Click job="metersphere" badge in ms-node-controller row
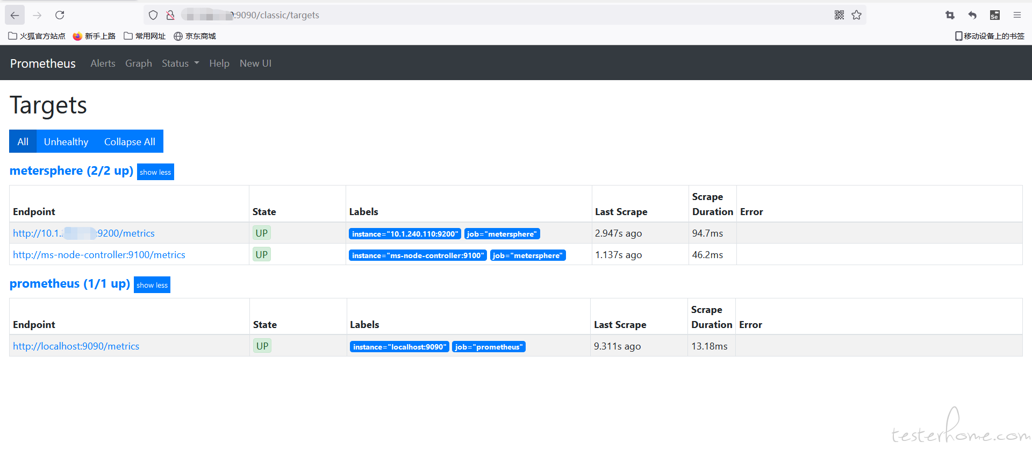This screenshot has height=456, width=1032. 528,255
